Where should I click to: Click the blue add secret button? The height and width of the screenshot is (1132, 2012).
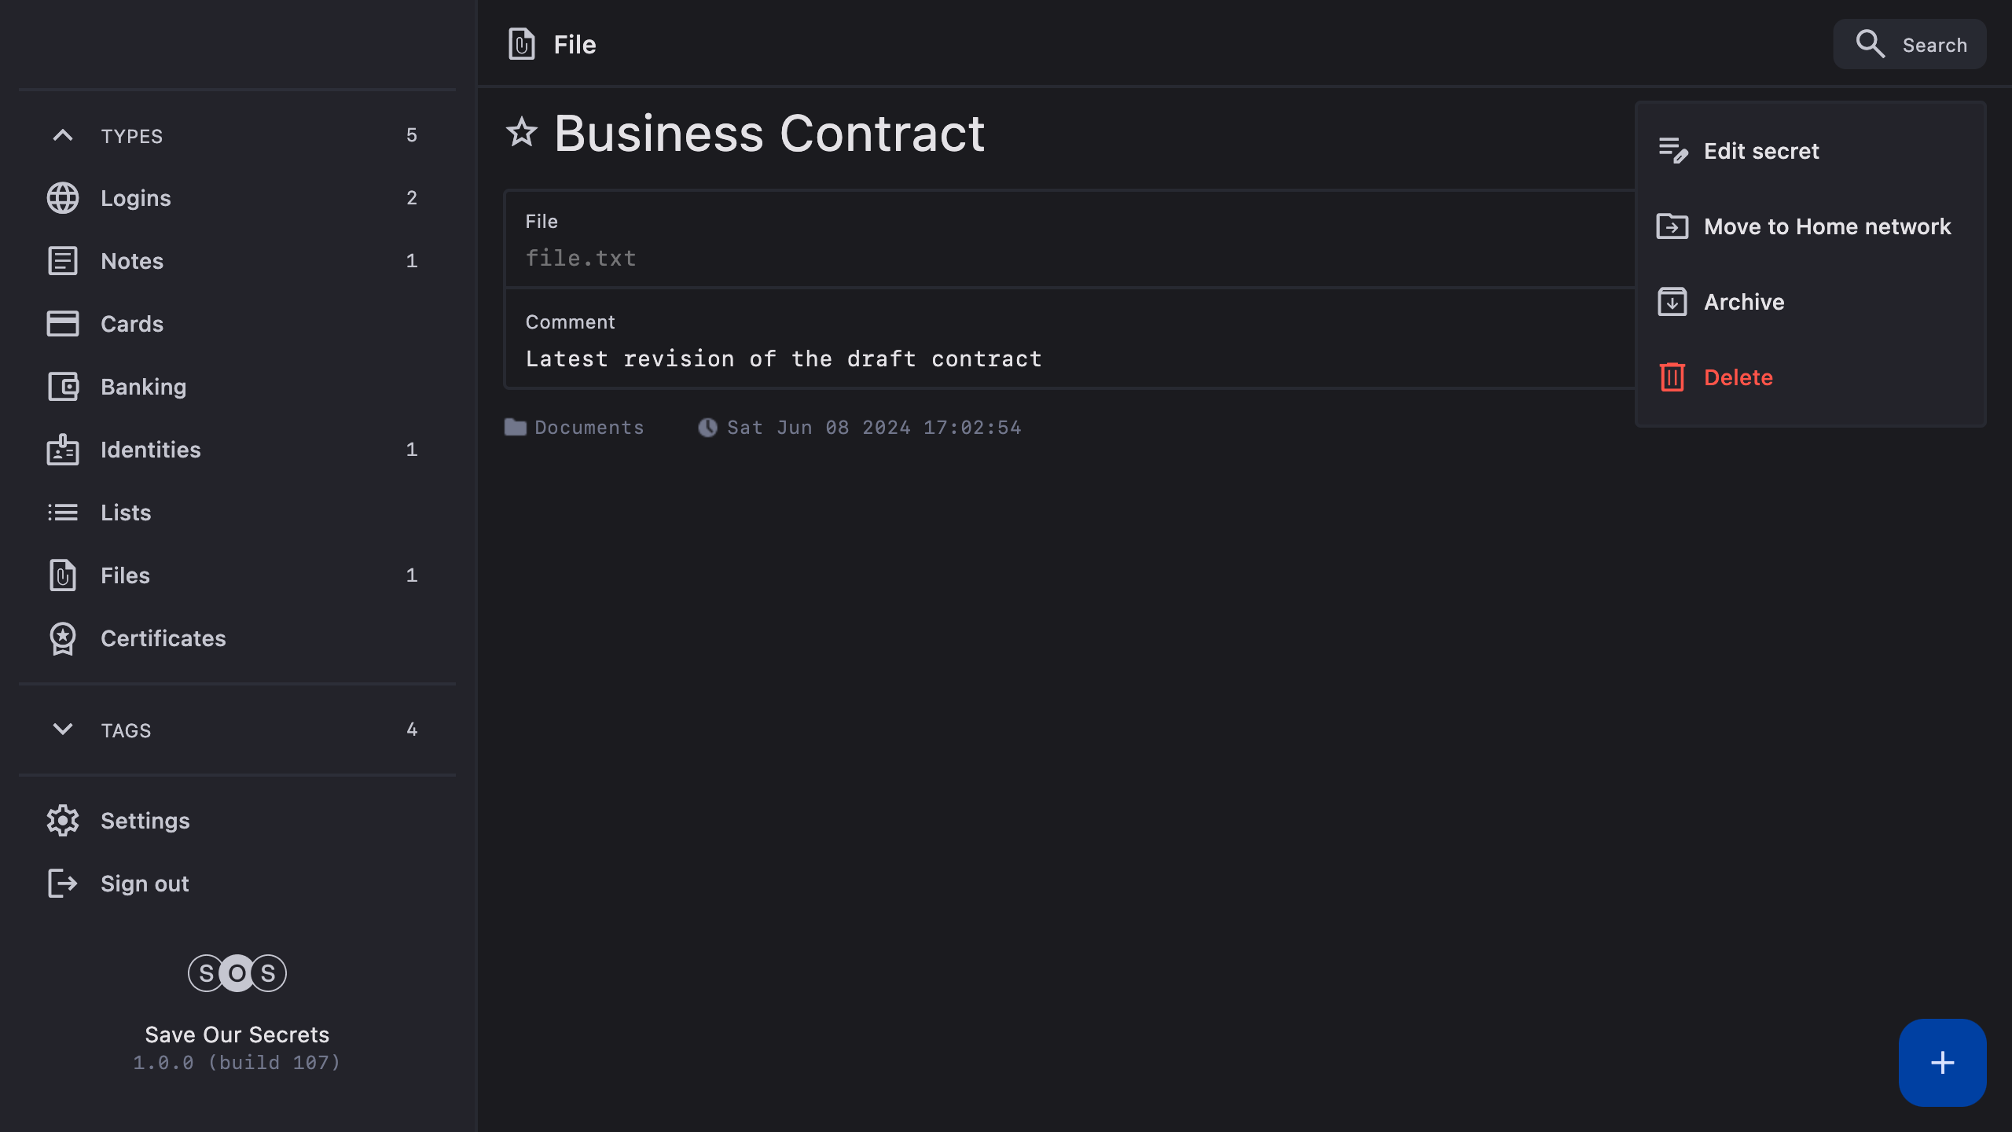point(1942,1063)
